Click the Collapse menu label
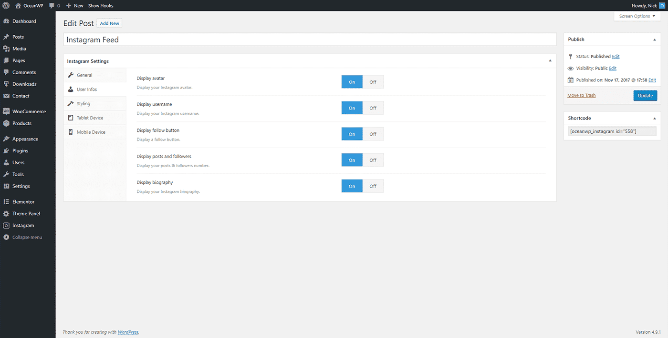 point(27,237)
